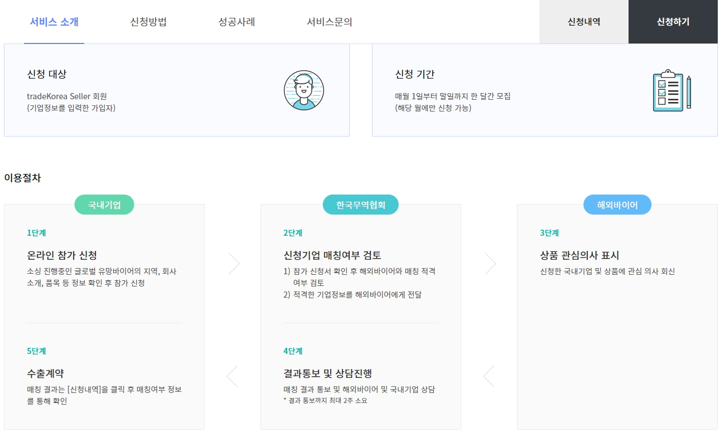Click the 국내기업 green badge
The width and height of the screenshot is (720, 437).
click(x=104, y=205)
